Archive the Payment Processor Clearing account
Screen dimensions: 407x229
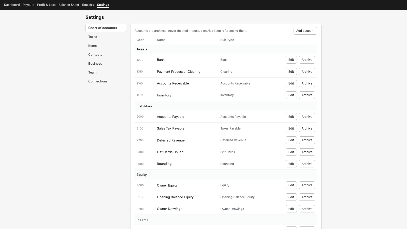[x=307, y=72]
